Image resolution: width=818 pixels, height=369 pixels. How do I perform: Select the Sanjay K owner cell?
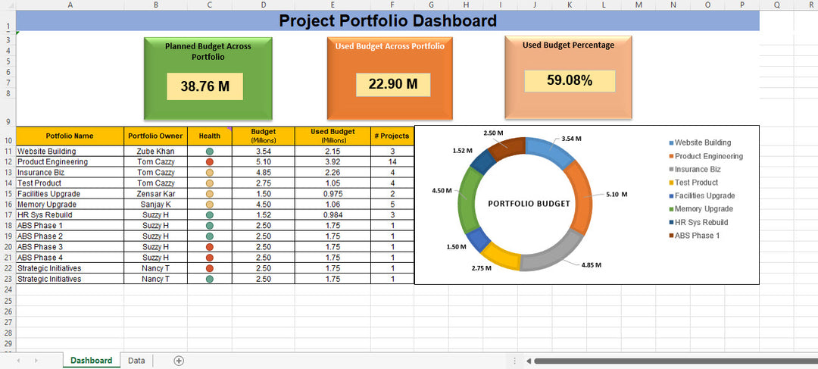155,205
